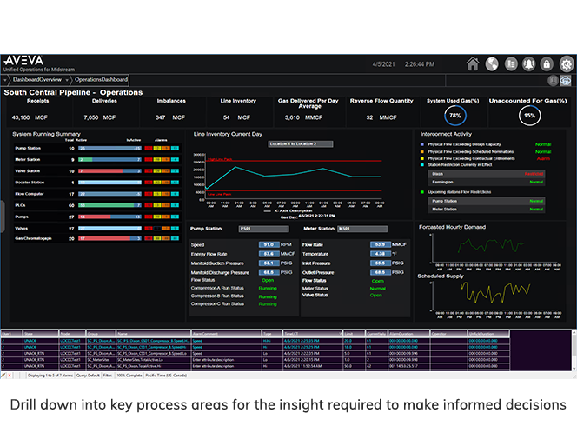
Task: Click the Energy Flow Rate 87.6 value
Action: (x=269, y=254)
